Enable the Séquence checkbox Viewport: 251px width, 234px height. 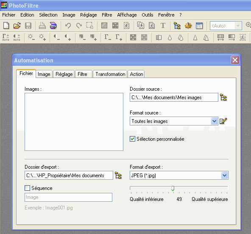(27, 188)
